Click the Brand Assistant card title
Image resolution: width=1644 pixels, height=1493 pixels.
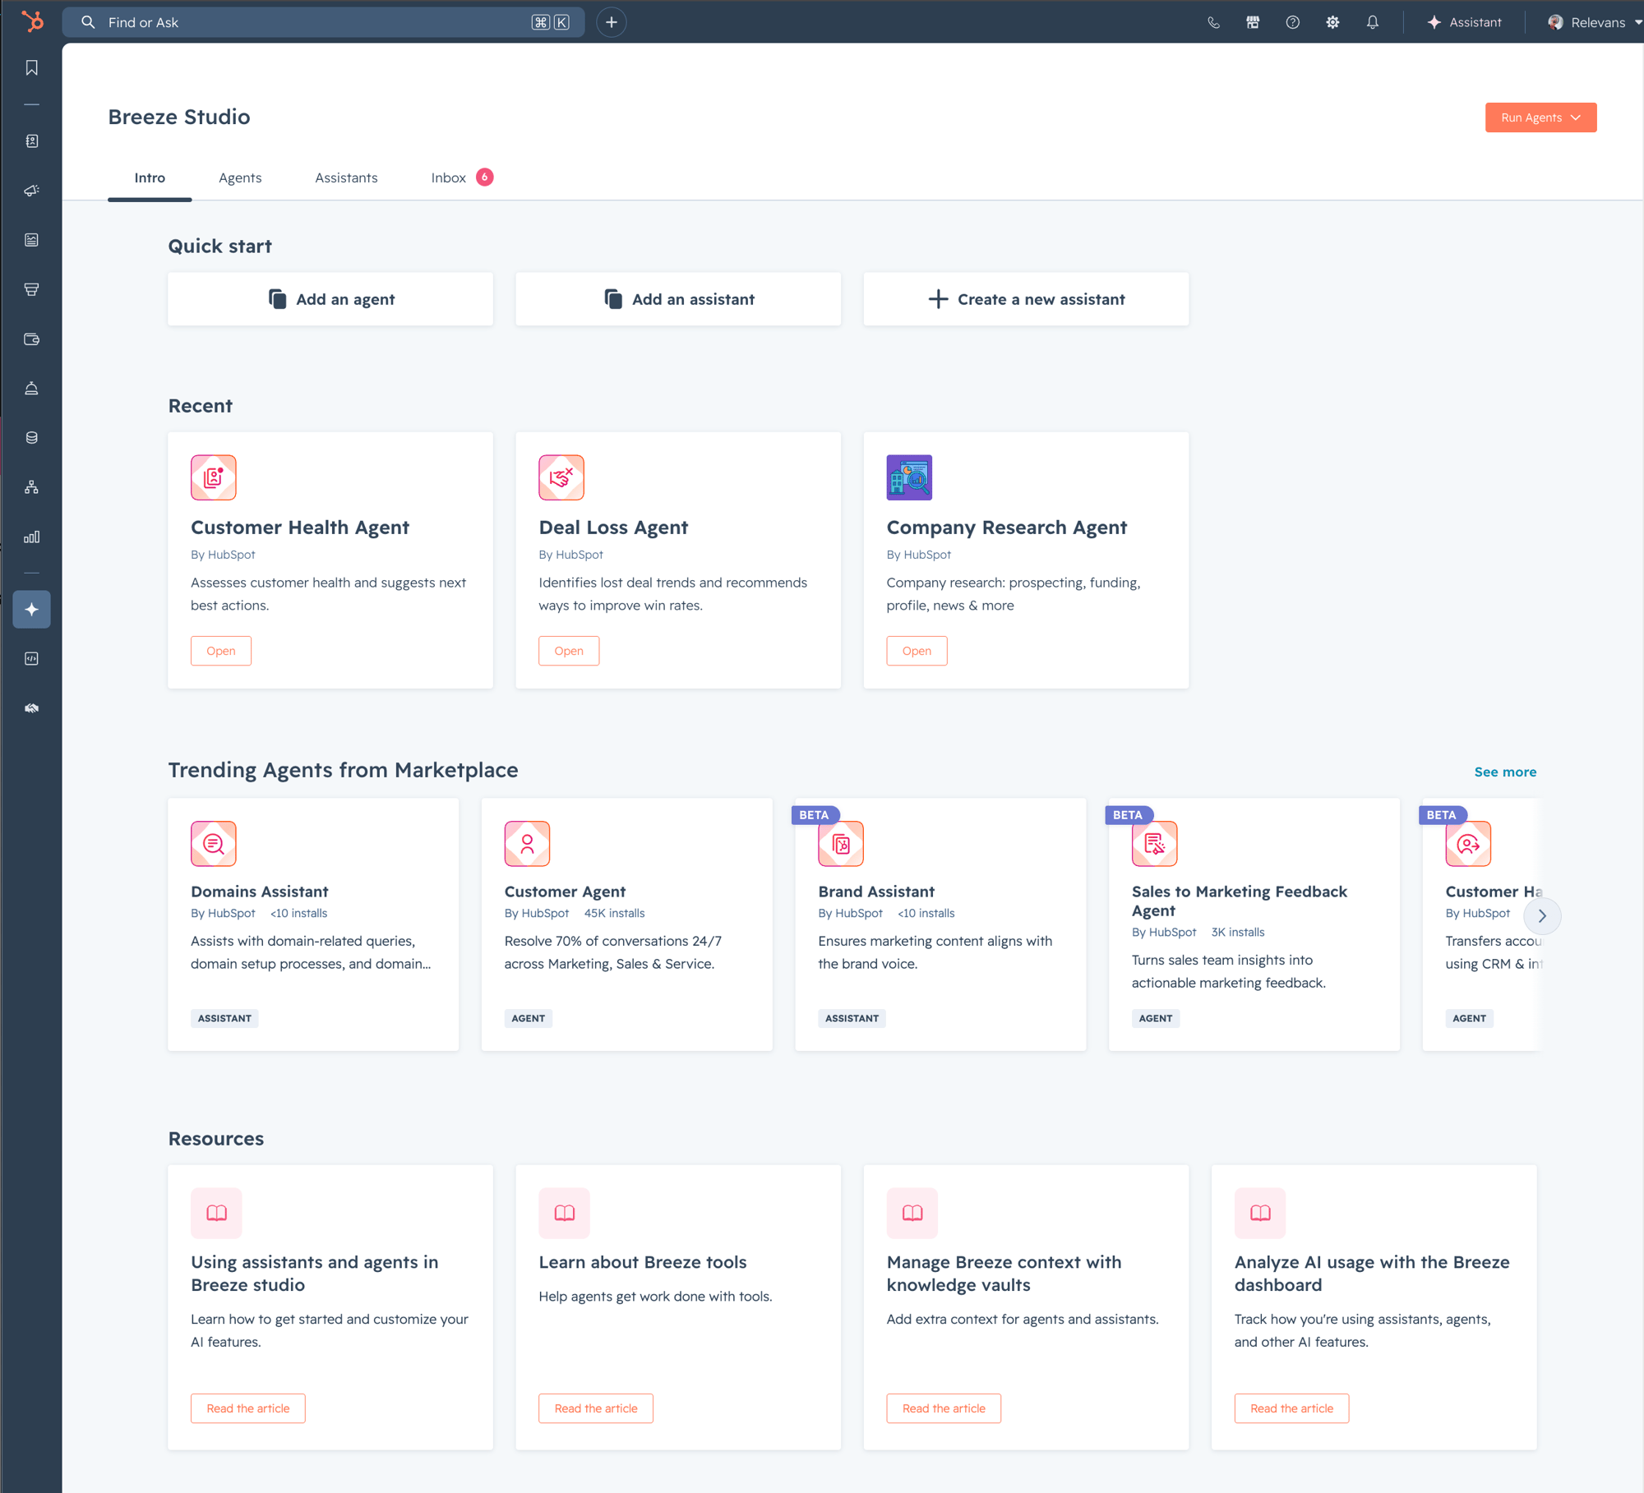[876, 892]
